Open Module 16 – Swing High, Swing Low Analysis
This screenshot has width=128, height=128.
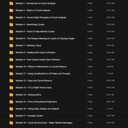click(37, 109)
